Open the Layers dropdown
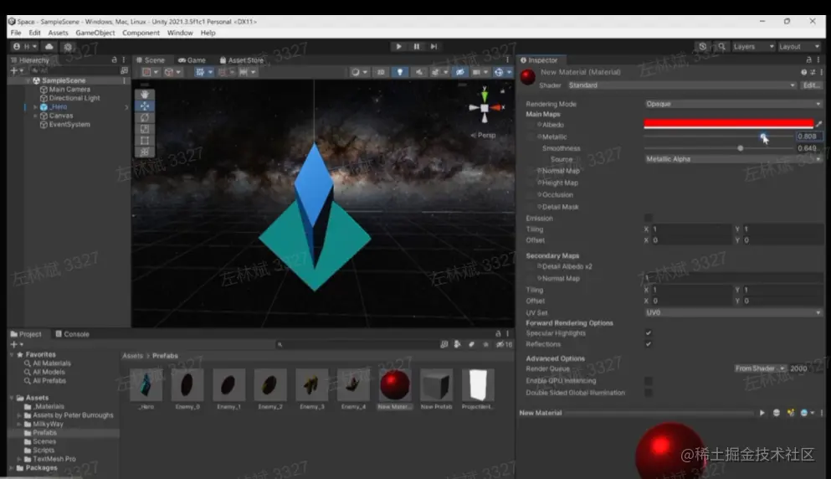The width and height of the screenshot is (831, 479). pos(753,47)
